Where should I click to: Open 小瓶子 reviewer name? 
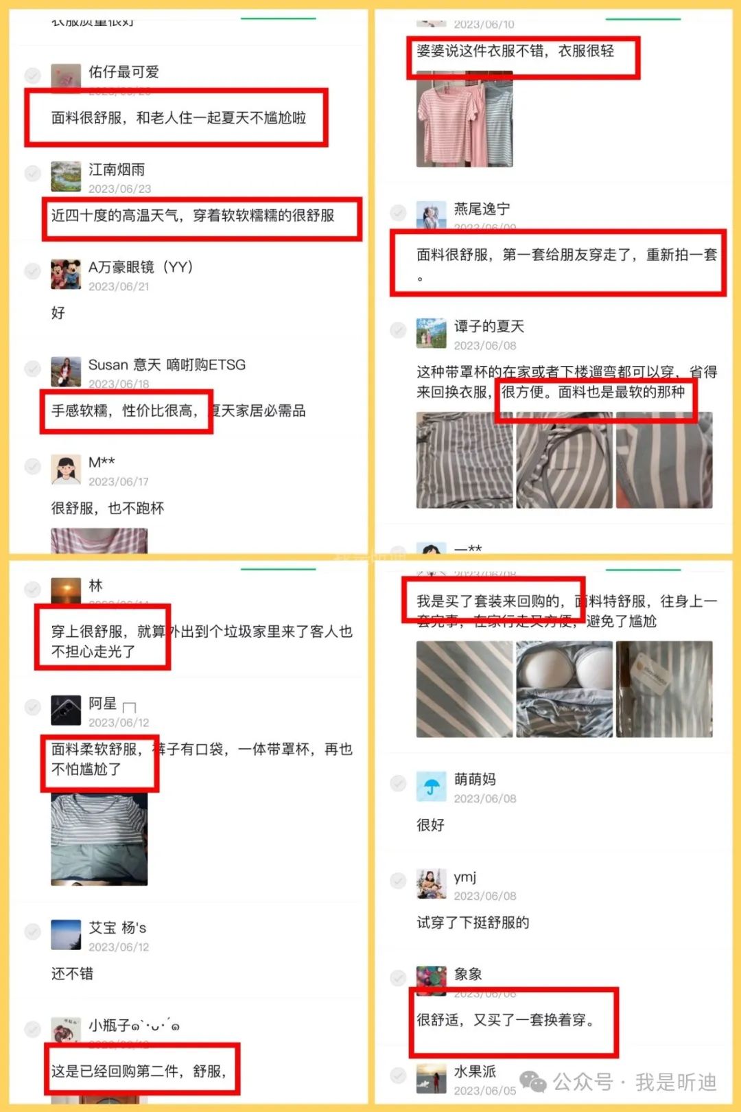pyautogui.click(x=134, y=1026)
